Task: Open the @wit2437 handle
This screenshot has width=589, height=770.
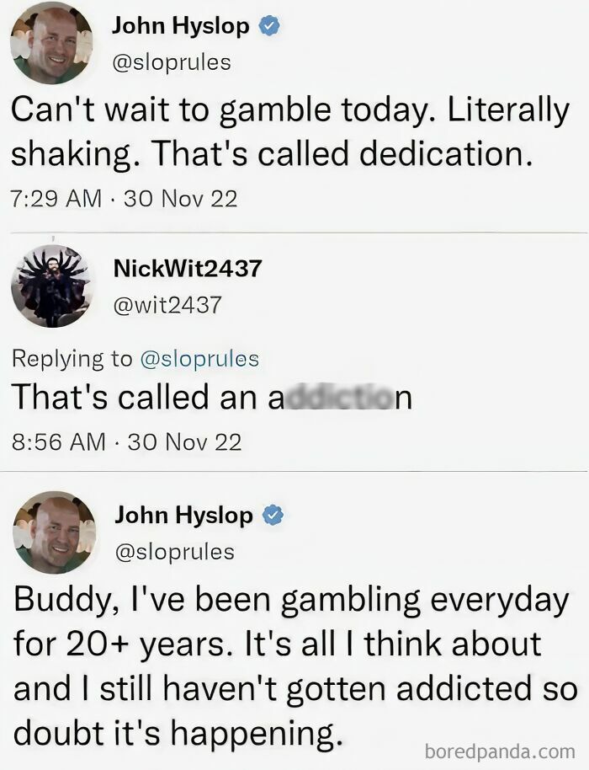Action: [167, 305]
